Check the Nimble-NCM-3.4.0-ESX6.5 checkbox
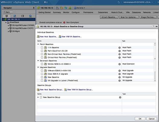The width and height of the screenshot is (159, 122). pyautogui.click(x=42, y=64)
